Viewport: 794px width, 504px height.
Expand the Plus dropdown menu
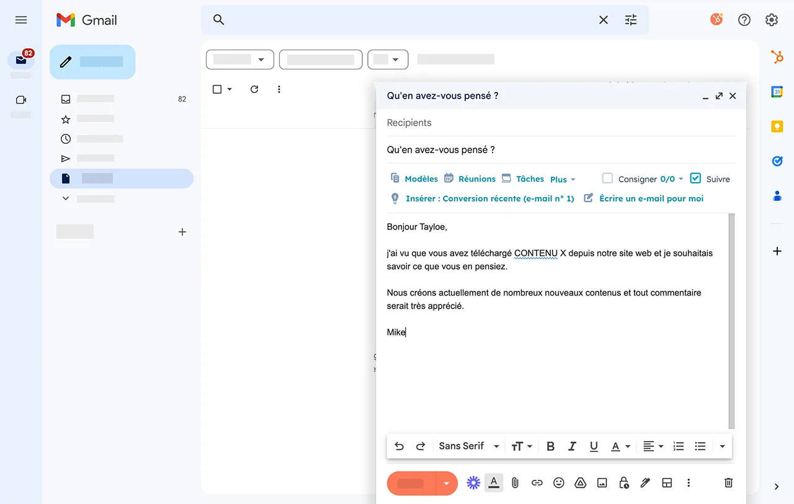[x=563, y=179]
